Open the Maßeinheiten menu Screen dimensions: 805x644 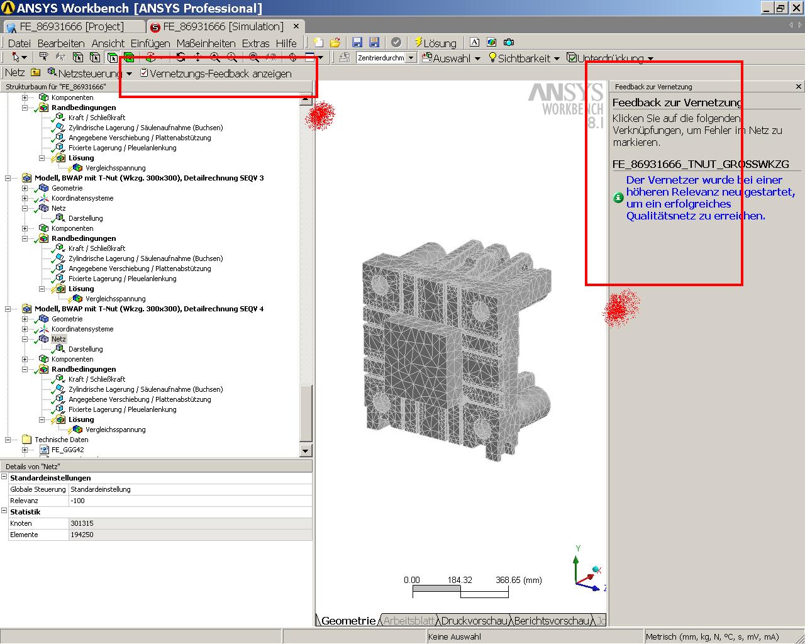tap(206, 43)
